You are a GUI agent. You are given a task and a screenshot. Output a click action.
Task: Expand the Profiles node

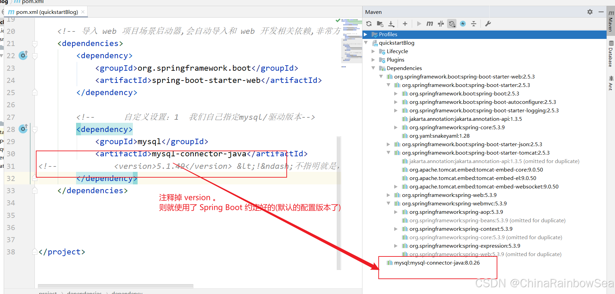[x=365, y=35]
